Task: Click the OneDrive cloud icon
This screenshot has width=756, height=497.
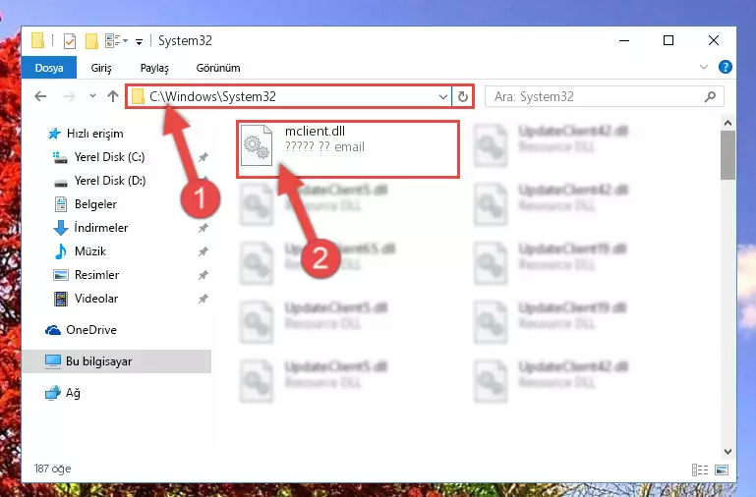Action: (x=53, y=330)
